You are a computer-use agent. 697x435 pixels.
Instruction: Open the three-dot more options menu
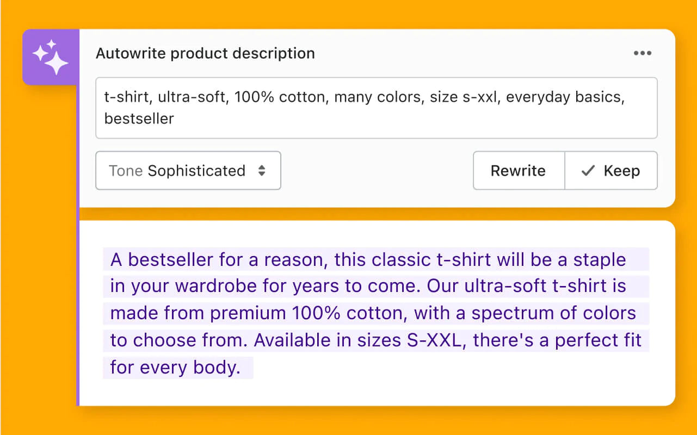coord(643,53)
